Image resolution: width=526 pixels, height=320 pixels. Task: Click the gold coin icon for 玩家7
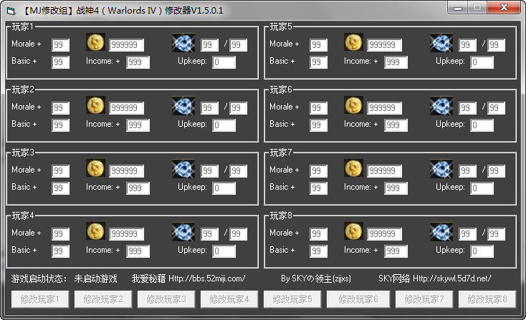coord(353,168)
